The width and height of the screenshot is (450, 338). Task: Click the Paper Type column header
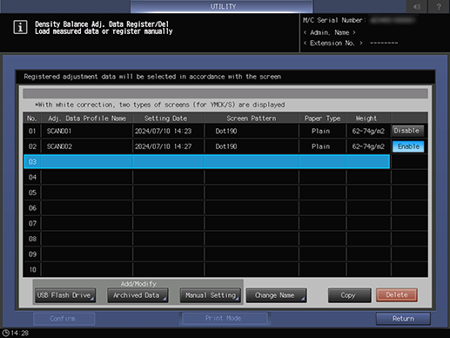pyautogui.click(x=322, y=118)
